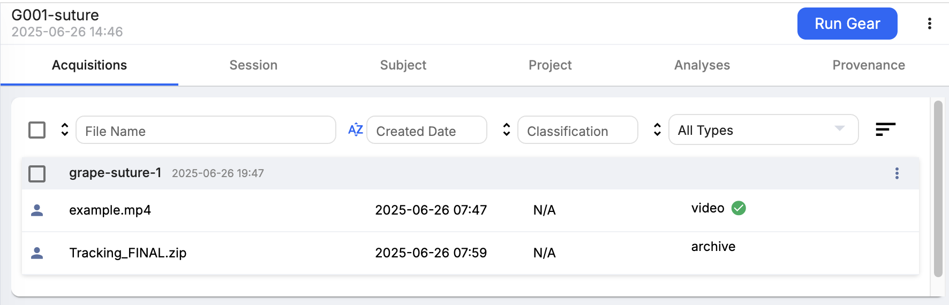Toggle sort arrows right of Created Date
The image size is (949, 305).
point(507,129)
